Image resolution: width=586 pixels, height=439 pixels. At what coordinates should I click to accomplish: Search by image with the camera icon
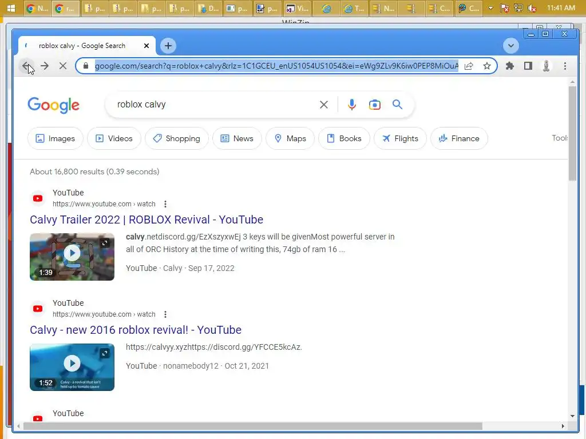[x=374, y=105]
